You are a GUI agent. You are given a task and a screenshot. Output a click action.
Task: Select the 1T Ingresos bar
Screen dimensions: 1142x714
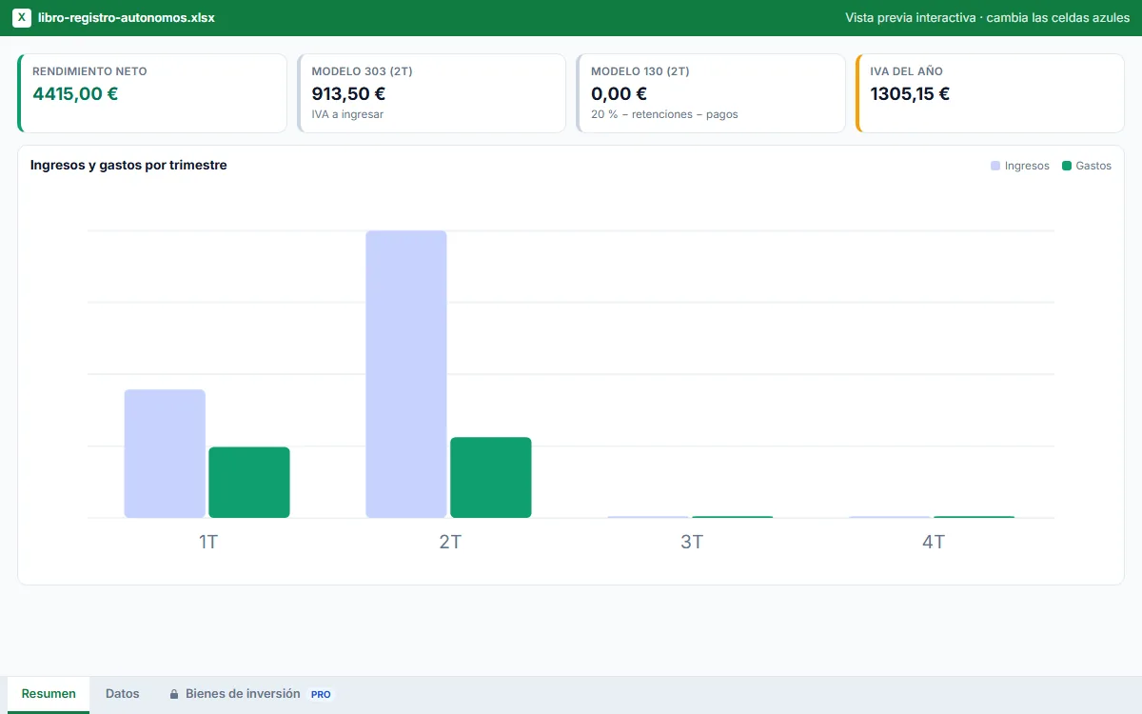(x=165, y=453)
